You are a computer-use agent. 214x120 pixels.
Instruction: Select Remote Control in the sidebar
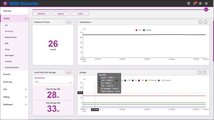(11, 37)
